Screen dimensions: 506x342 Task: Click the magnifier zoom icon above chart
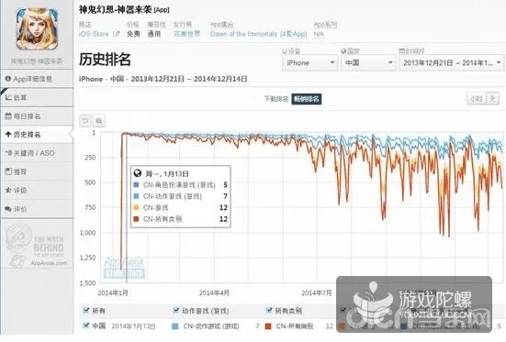click(x=99, y=121)
